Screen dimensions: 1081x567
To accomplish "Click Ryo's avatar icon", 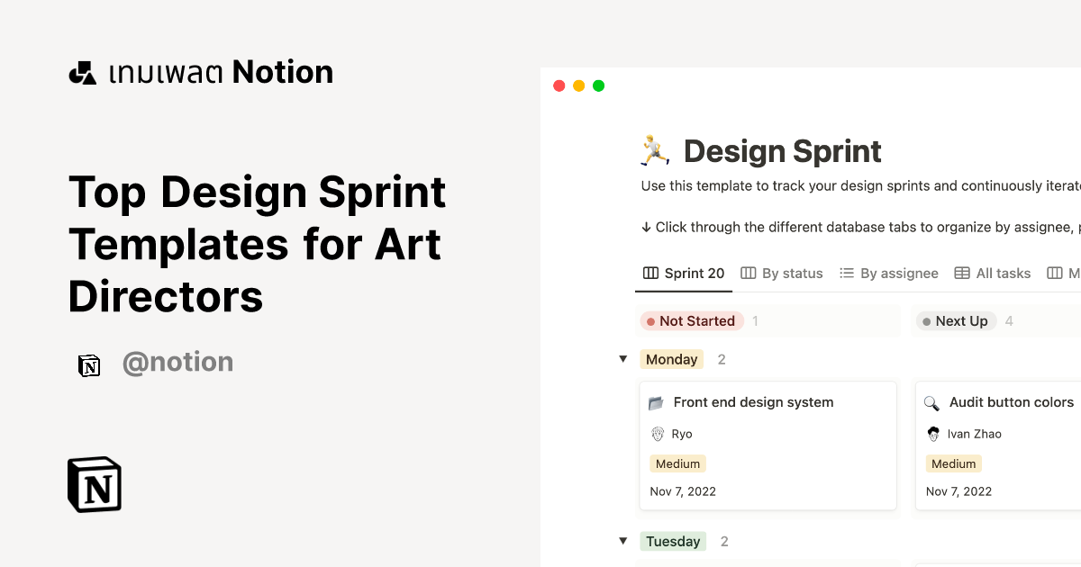I will click(x=658, y=434).
